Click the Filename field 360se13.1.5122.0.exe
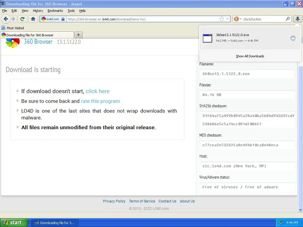The image size is (303, 227). click(247, 74)
